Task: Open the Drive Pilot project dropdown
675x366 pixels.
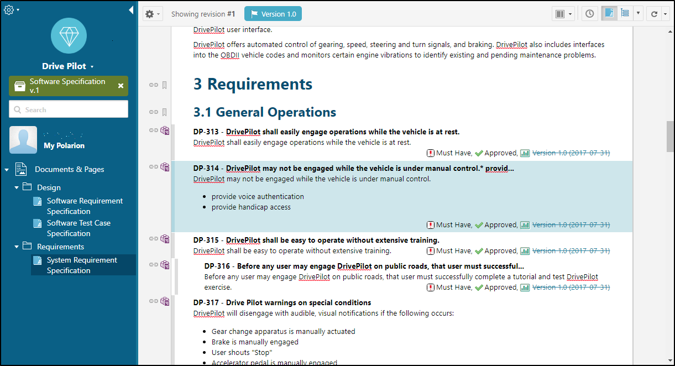Action: point(69,66)
